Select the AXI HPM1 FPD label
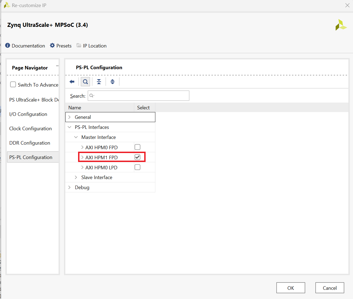Viewport: 353px width, 299px height. tap(101, 157)
